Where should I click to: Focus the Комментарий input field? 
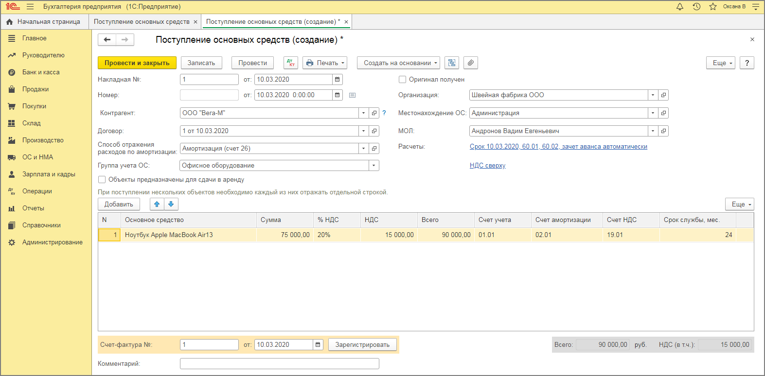279,363
